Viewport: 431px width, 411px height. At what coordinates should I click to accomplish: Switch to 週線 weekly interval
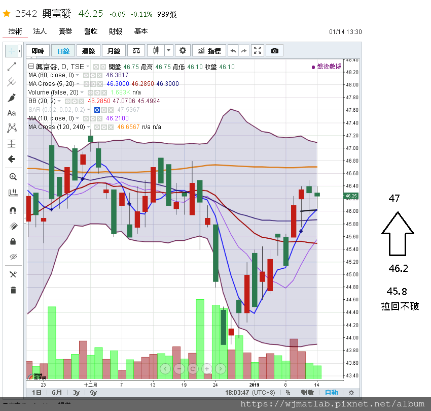pos(89,51)
